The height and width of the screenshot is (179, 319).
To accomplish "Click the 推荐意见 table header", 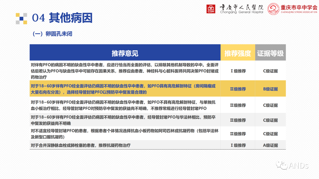I will point(125,52).
